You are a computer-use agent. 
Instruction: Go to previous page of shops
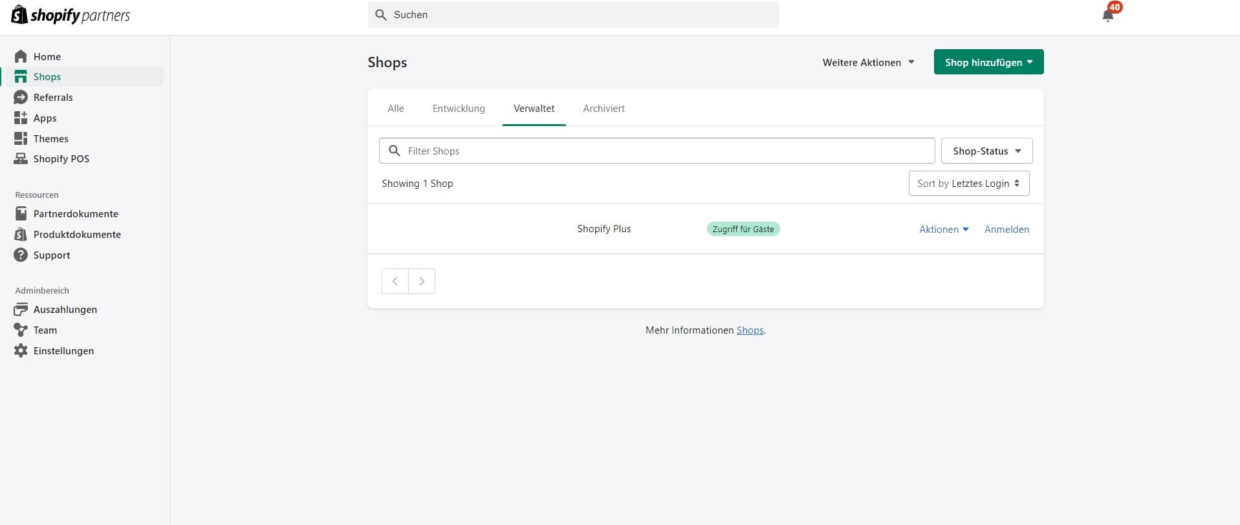pyautogui.click(x=395, y=281)
